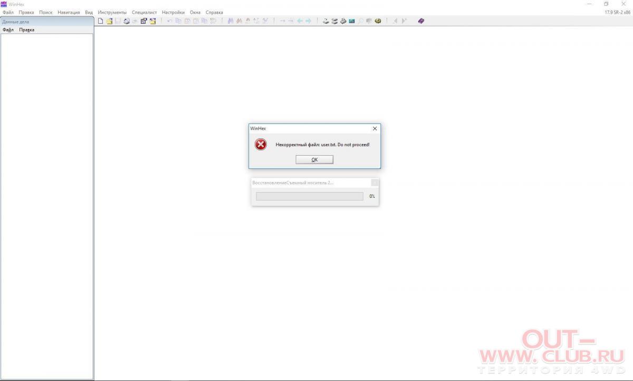Open the Специалист menu
This screenshot has width=633, height=381.
coord(145,12)
